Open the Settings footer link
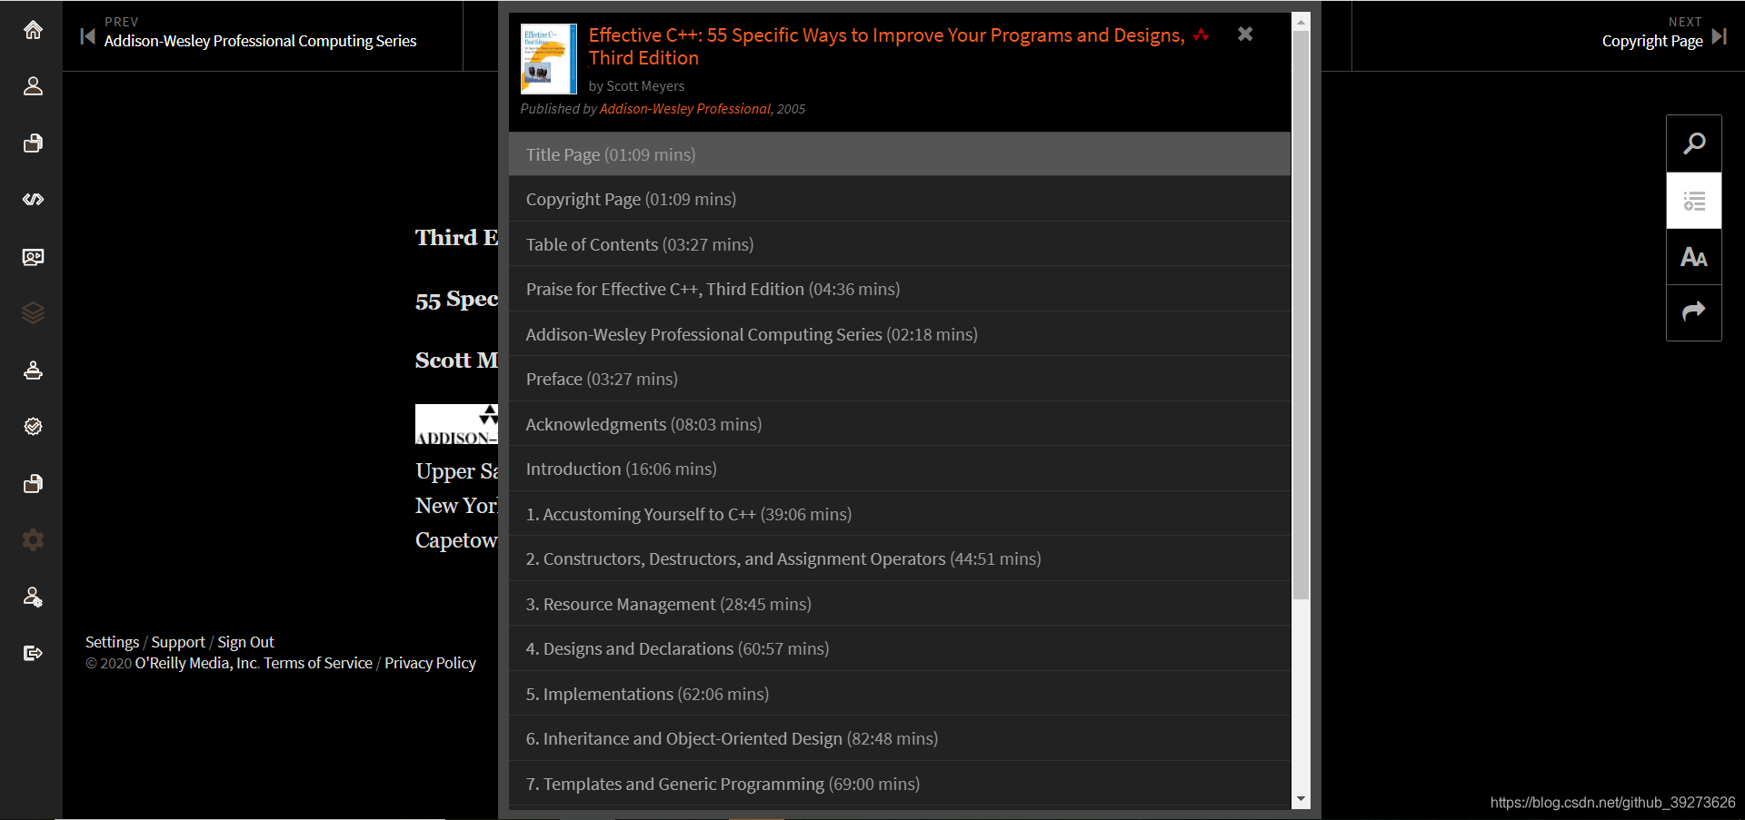 tap(112, 642)
